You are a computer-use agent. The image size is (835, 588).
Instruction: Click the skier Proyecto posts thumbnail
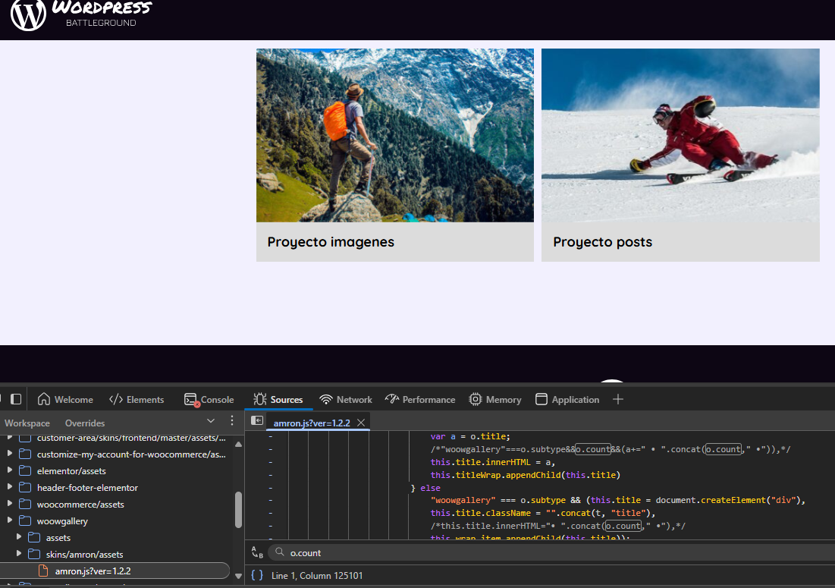[680, 135]
